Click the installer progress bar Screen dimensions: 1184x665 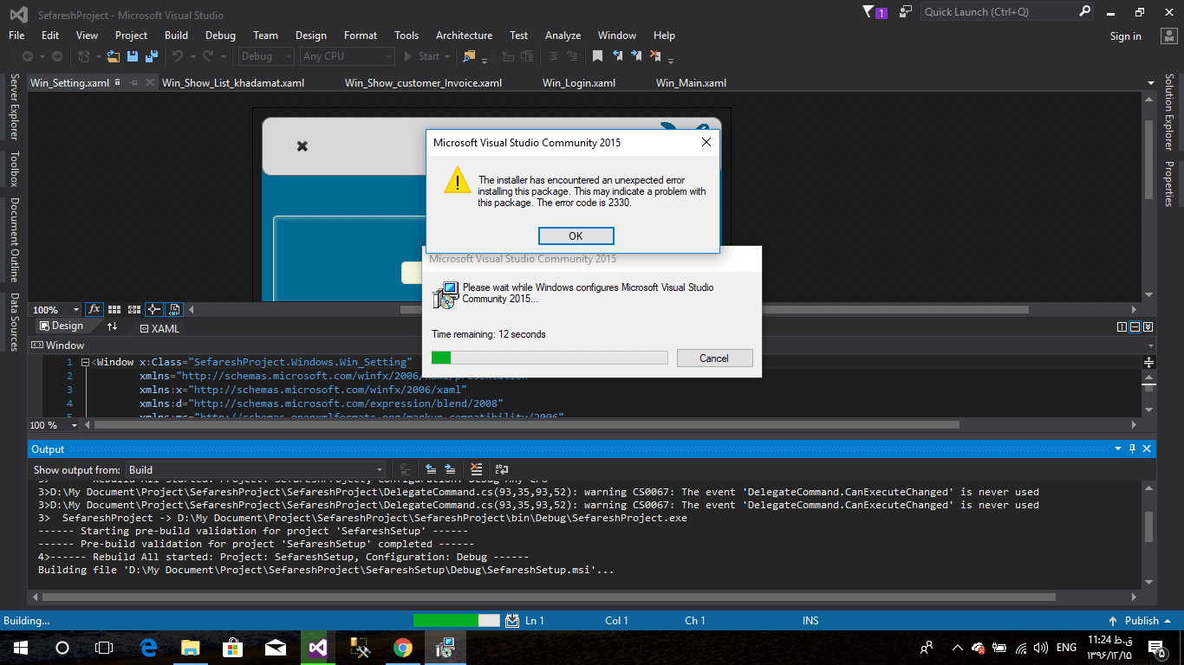click(550, 358)
